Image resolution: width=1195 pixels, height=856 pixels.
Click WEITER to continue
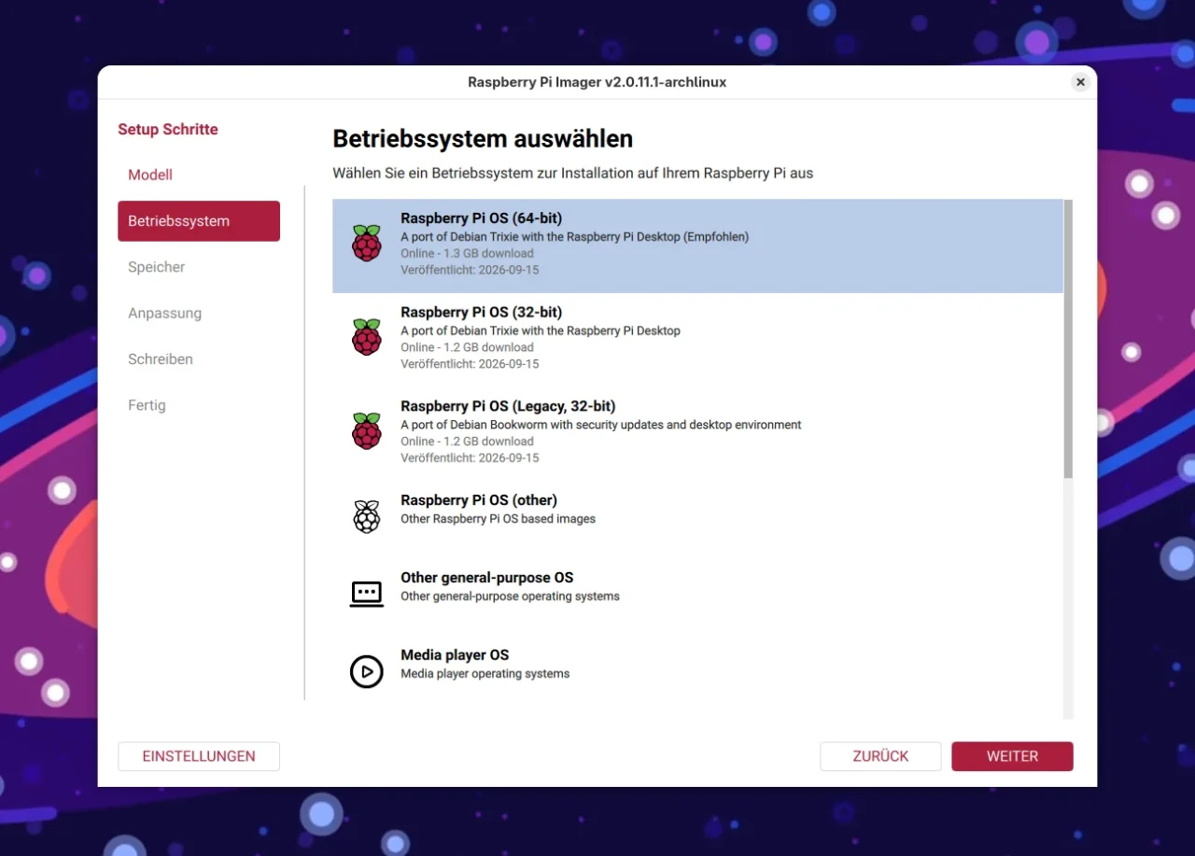[x=1012, y=756]
